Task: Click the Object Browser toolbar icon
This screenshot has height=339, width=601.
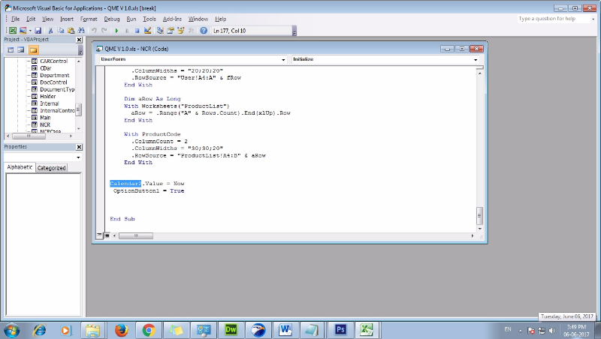Action: coord(181,30)
